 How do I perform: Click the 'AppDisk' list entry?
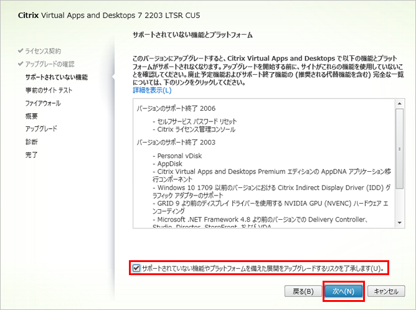coord(168,164)
